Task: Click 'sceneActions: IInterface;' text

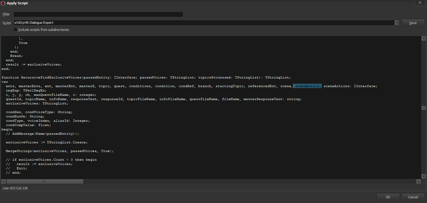Action: [350, 86]
